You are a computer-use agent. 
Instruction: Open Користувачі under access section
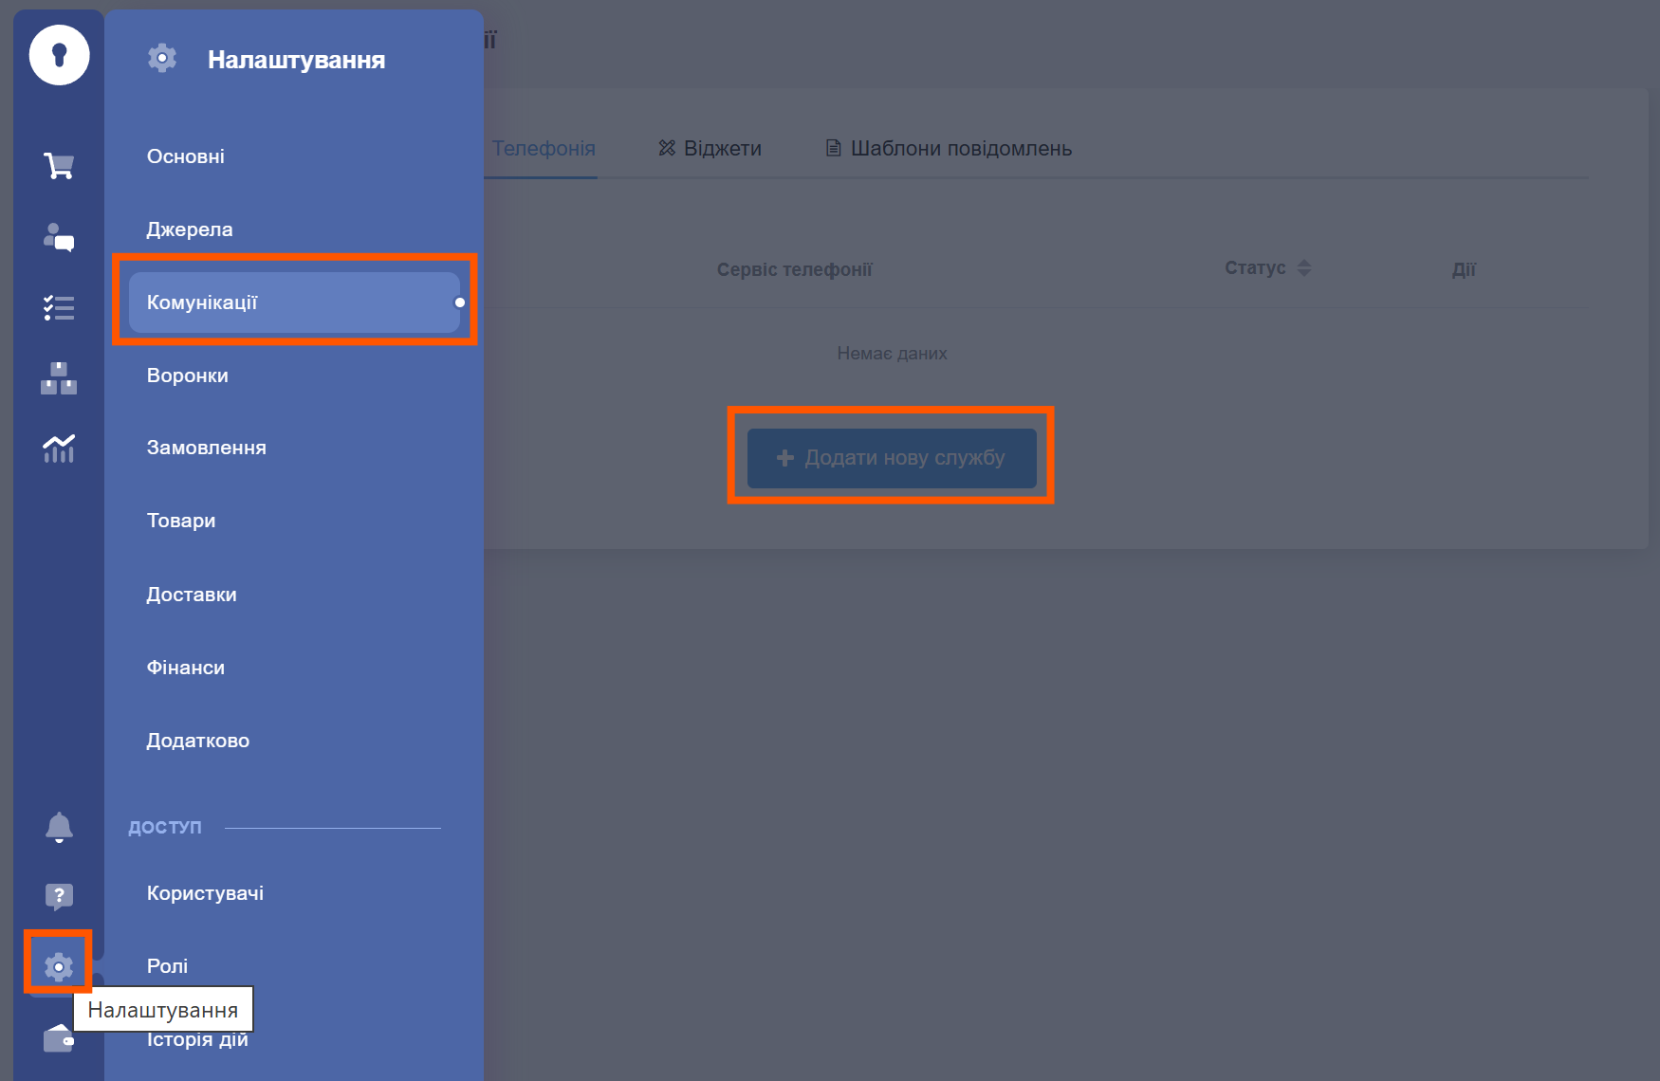point(205,893)
